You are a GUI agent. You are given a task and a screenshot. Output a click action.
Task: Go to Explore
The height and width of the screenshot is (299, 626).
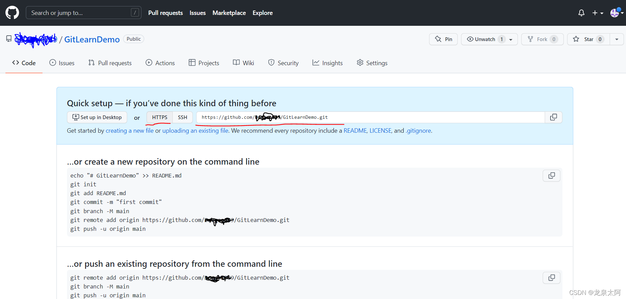point(263,13)
